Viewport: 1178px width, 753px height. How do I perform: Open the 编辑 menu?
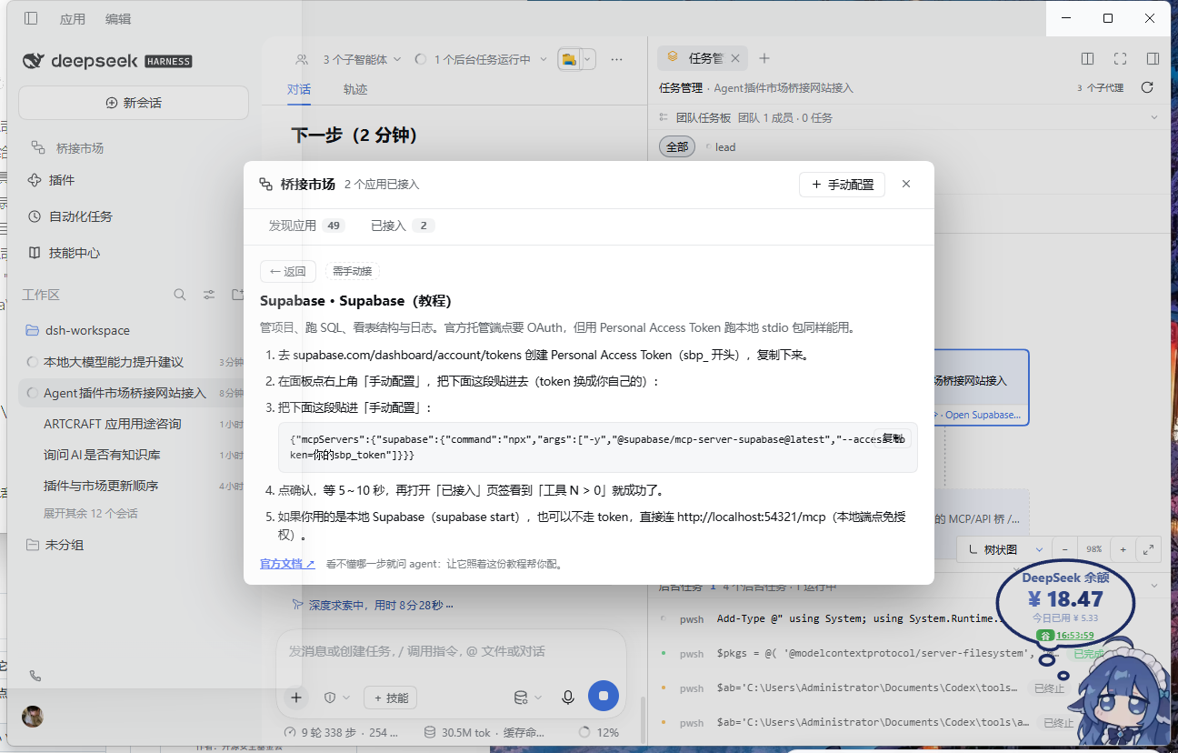[118, 18]
